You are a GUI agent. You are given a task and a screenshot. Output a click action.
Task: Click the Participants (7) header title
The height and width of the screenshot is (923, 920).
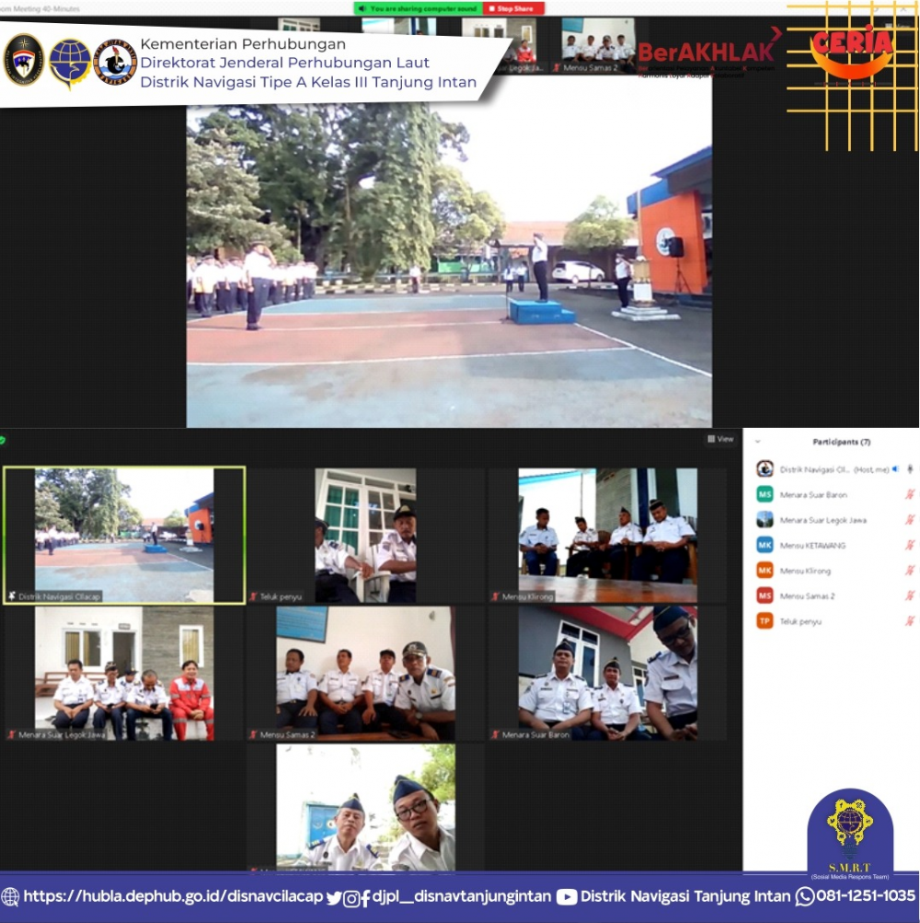pyautogui.click(x=841, y=442)
